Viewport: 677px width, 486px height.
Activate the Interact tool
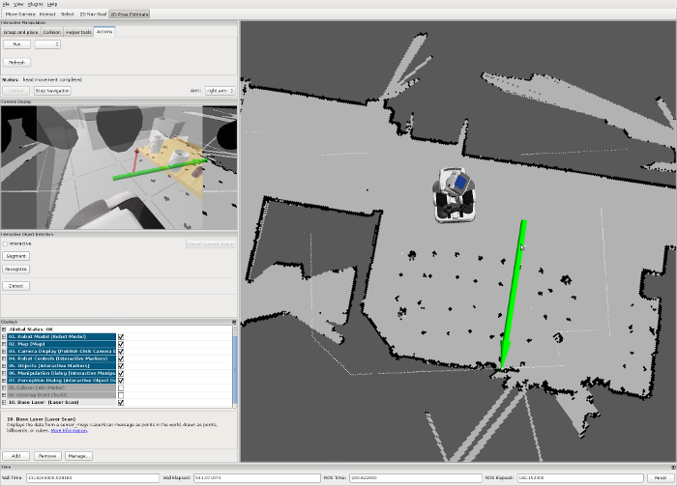(47, 15)
